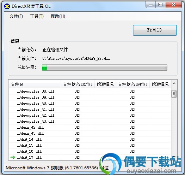185x175 pixels.
Task: Open the 文件(F) menu
Action: click(x=16, y=16)
